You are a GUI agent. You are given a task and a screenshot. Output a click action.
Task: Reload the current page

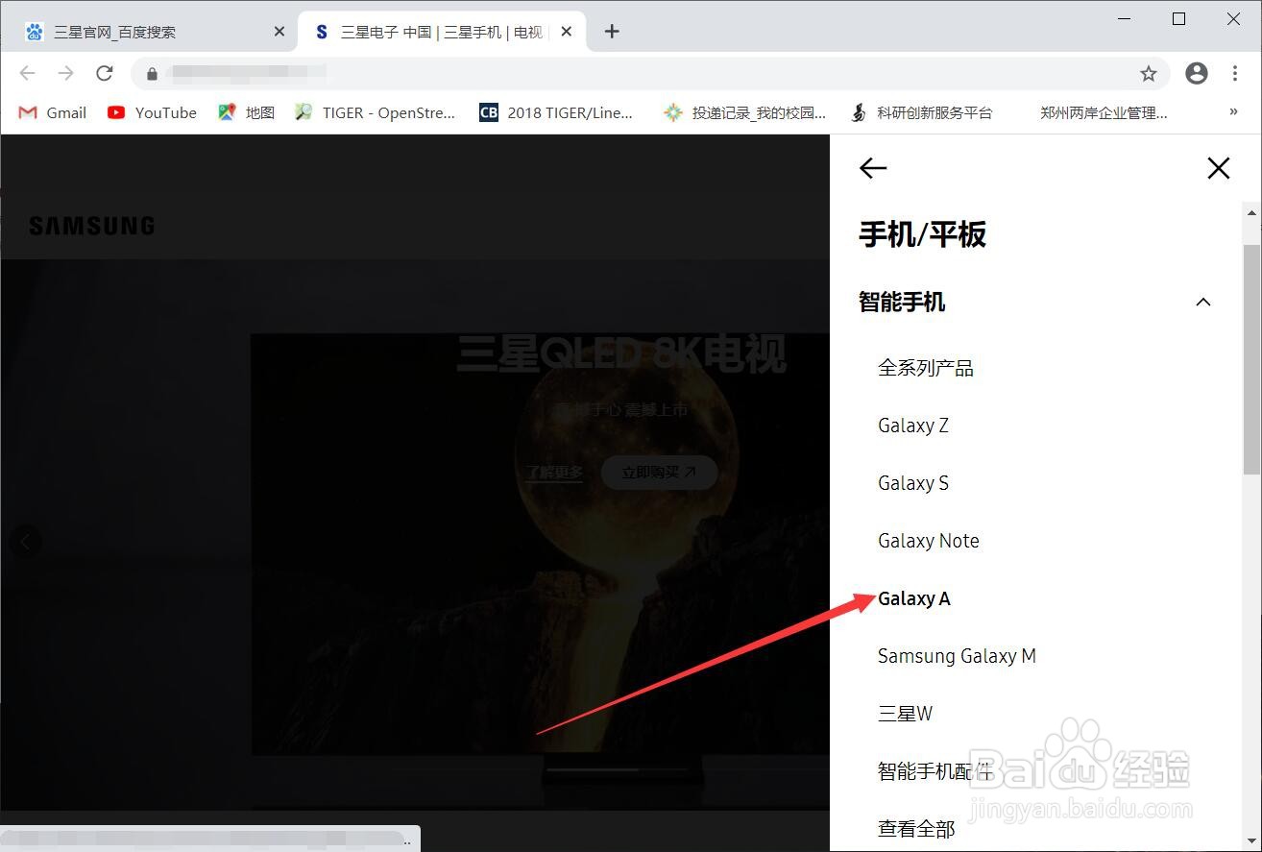pyautogui.click(x=105, y=73)
